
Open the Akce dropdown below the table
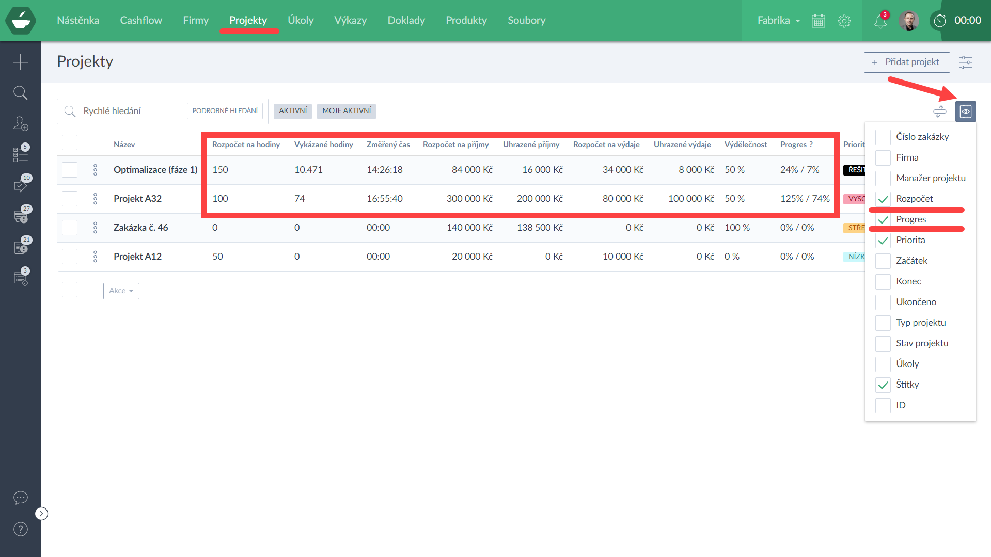pyautogui.click(x=121, y=291)
